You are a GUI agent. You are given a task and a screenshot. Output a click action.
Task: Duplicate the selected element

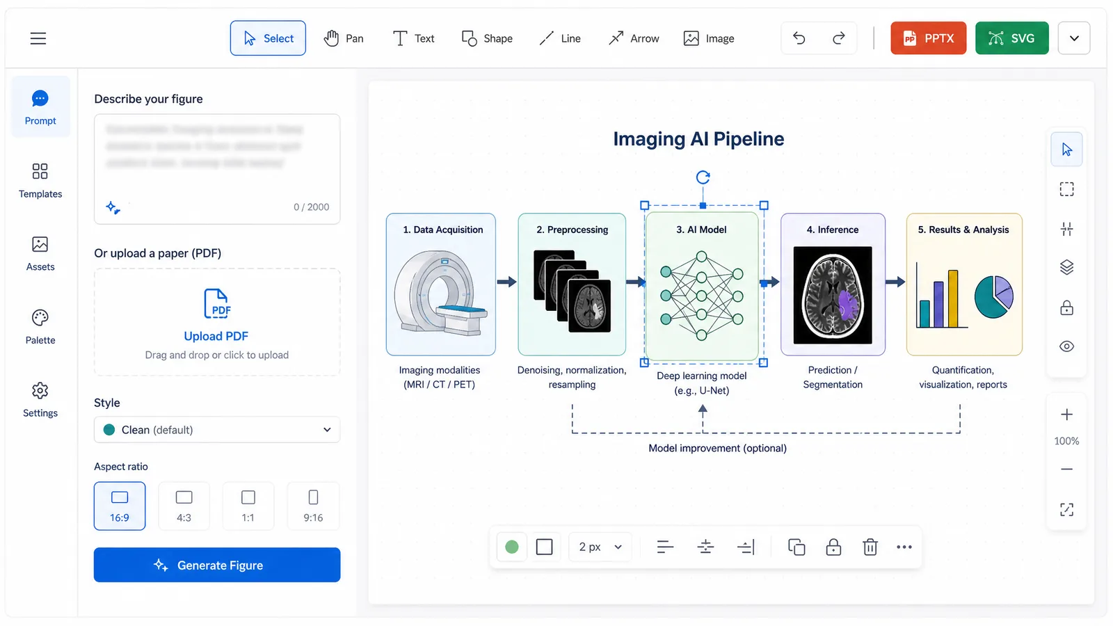(x=796, y=547)
